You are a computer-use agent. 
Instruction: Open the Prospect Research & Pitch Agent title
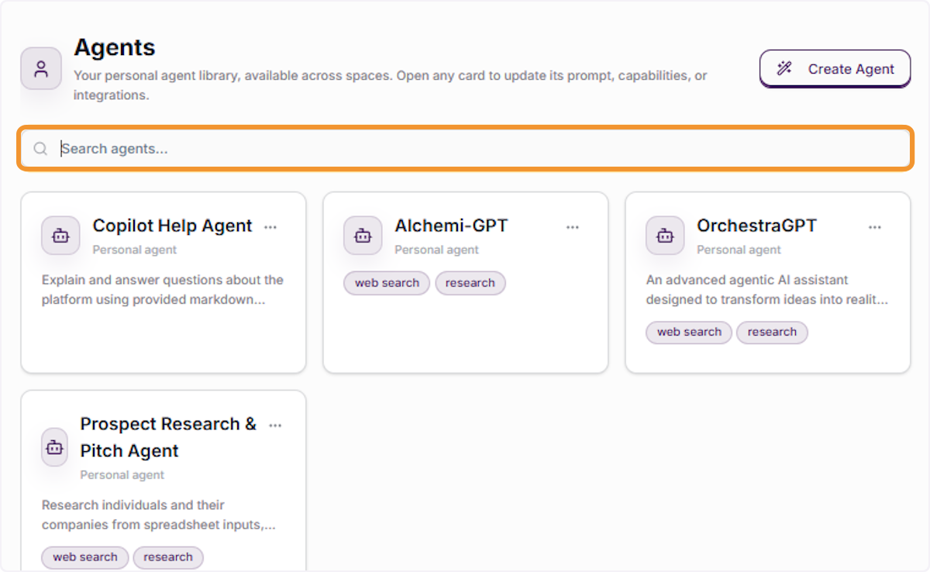168,437
